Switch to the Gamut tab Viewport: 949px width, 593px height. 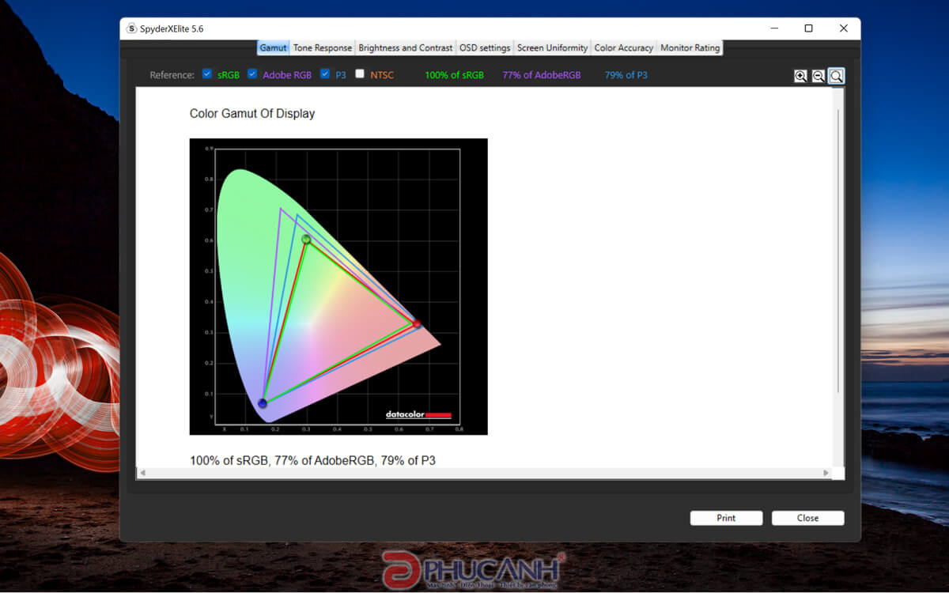pos(273,47)
